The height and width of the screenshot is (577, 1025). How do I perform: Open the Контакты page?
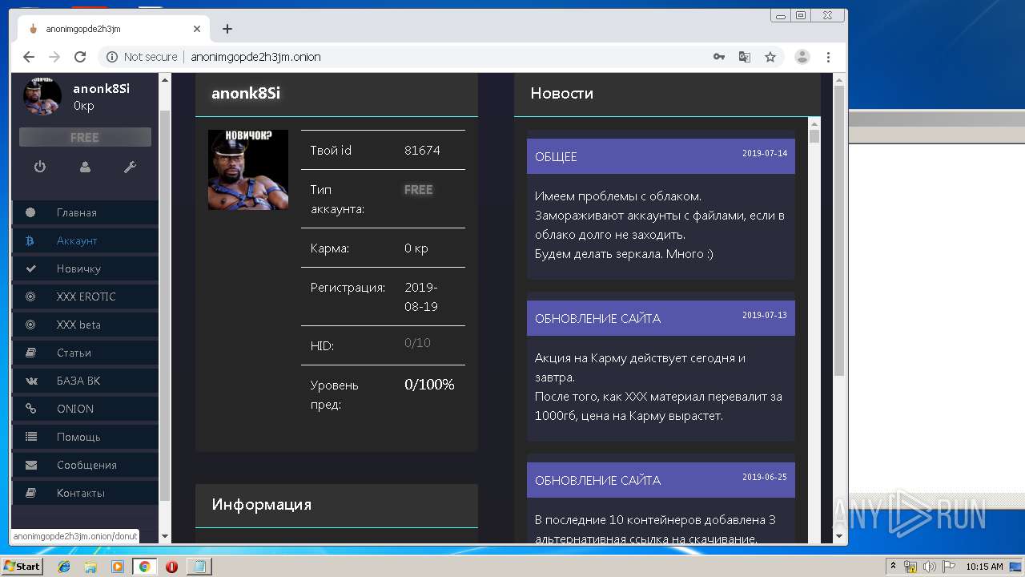(x=85, y=493)
